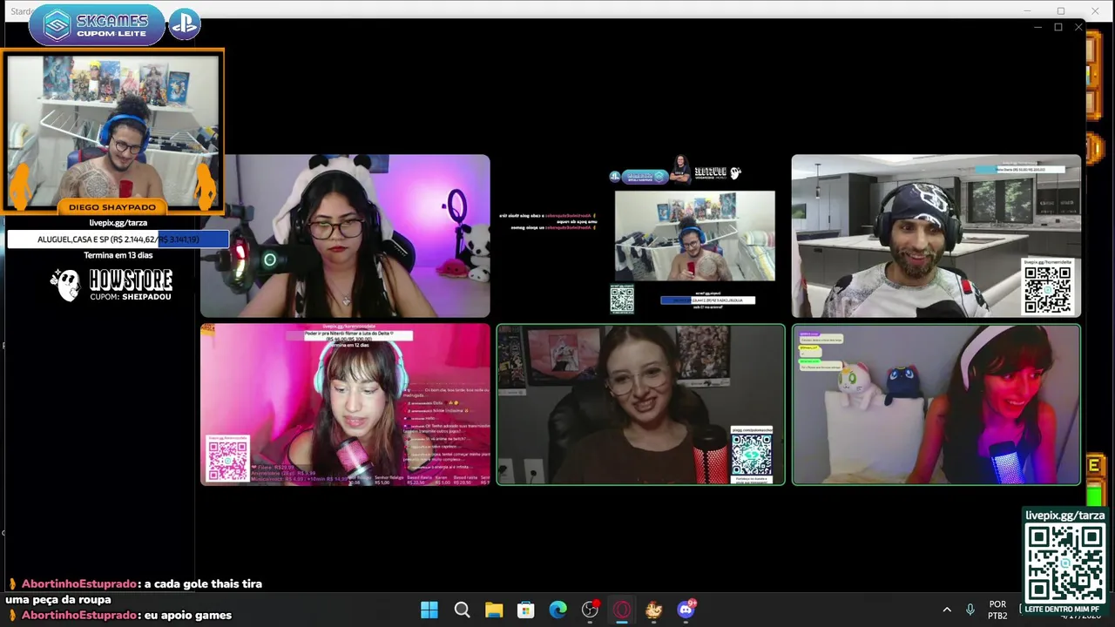
Task: Click 'CUPOM: SHEIPADOU' text
Action: (131, 297)
